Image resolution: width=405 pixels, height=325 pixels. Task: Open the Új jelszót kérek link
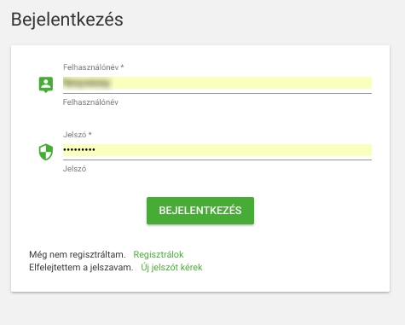pyautogui.click(x=171, y=267)
